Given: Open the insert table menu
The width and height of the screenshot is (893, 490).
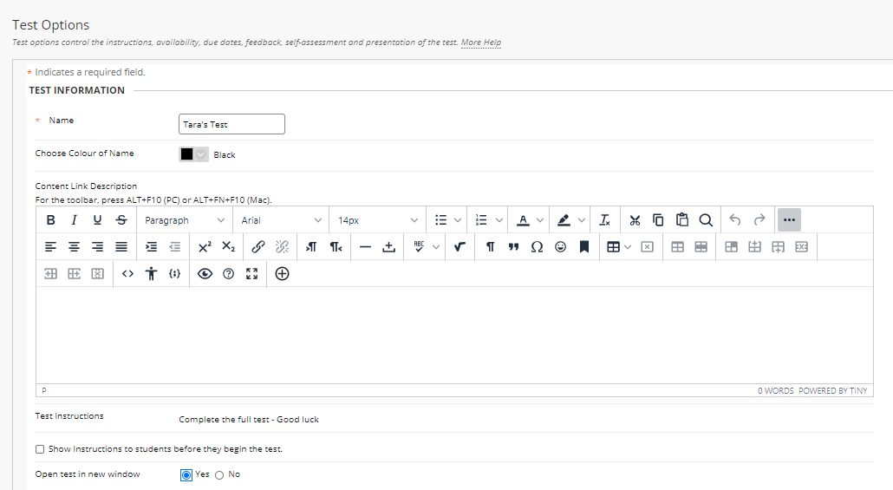Looking at the screenshot, I should pos(618,247).
